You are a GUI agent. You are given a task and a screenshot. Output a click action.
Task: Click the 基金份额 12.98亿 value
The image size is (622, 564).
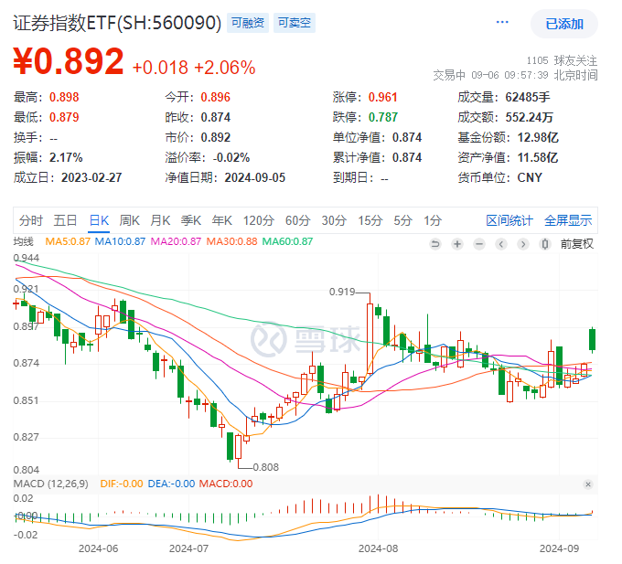[538, 137]
